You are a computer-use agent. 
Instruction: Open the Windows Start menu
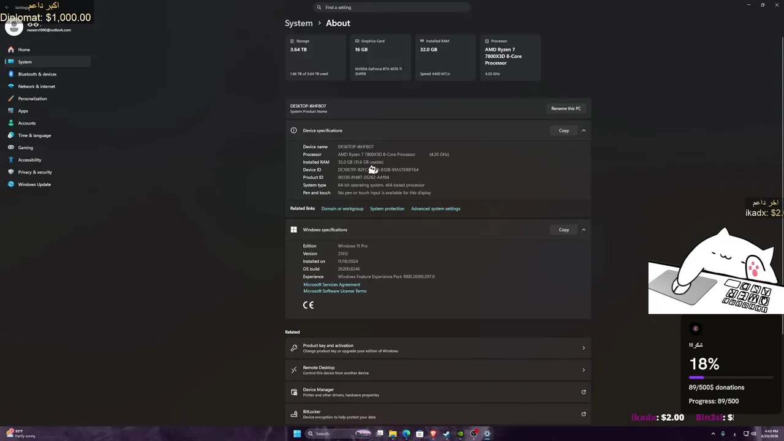(296, 434)
